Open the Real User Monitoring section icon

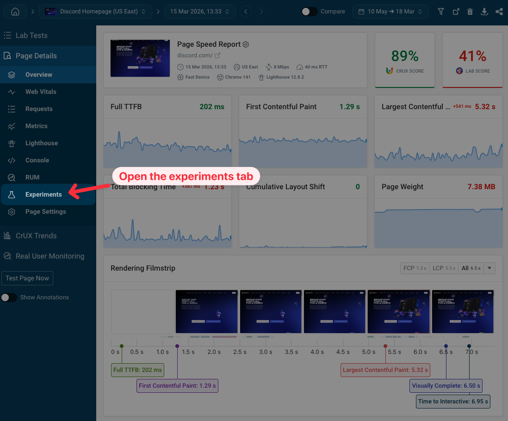coord(8,256)
